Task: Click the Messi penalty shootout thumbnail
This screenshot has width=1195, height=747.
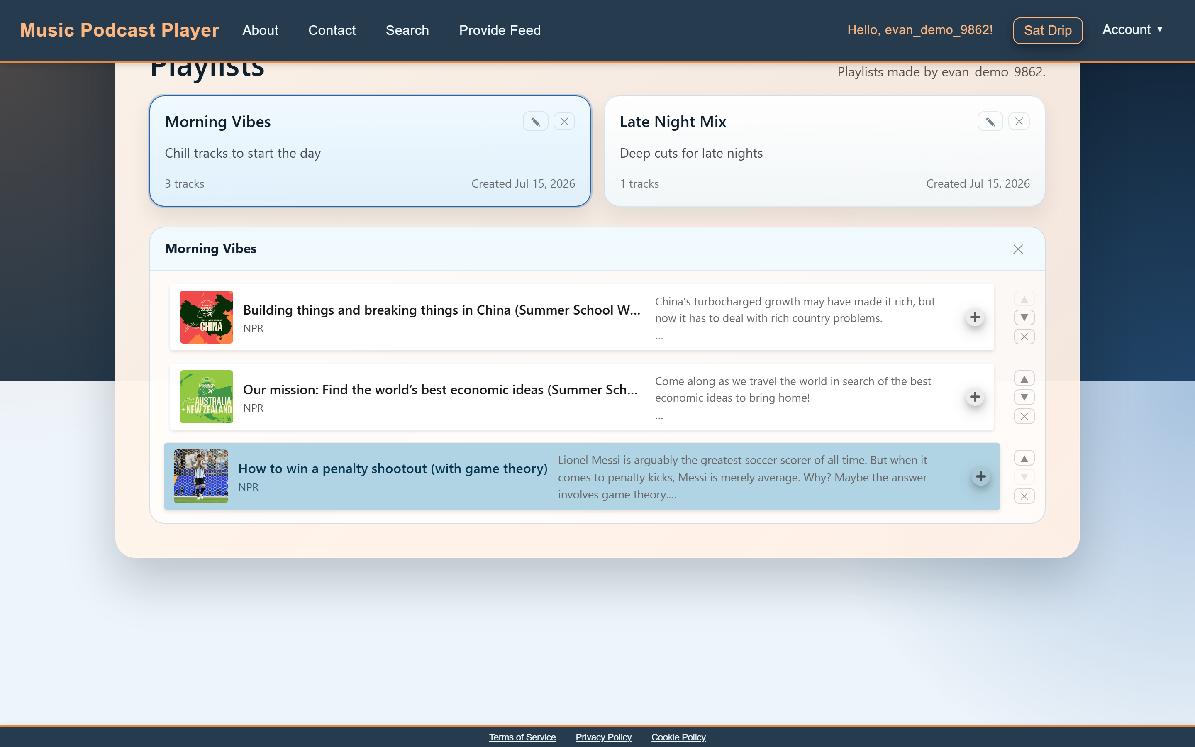Action: point(201,476)
